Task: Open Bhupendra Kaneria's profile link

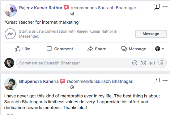Action: pos(39,81)
